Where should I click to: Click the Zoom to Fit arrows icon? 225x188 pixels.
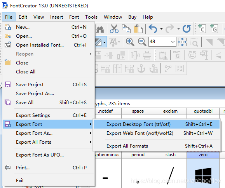182,42
